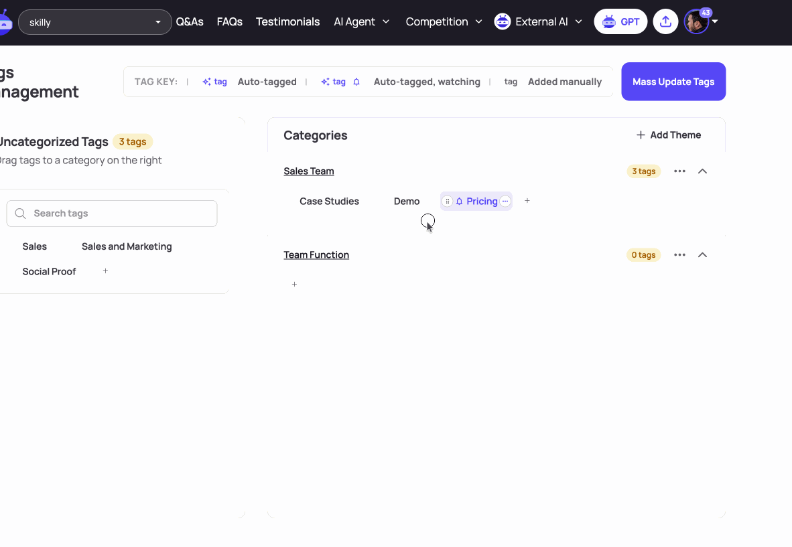Click the Uncategorized Tags 3 tags badge
The image size is (792, 547).
(x=133, y=142)
